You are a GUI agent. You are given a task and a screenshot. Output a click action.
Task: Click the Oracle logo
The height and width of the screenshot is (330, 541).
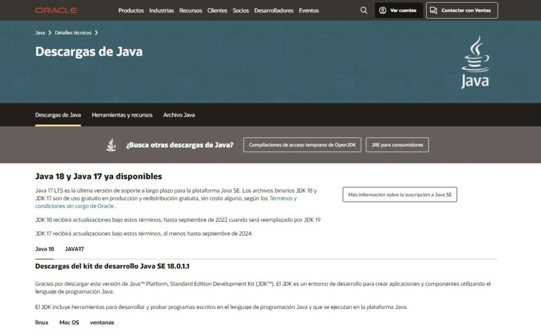point(56,11)
